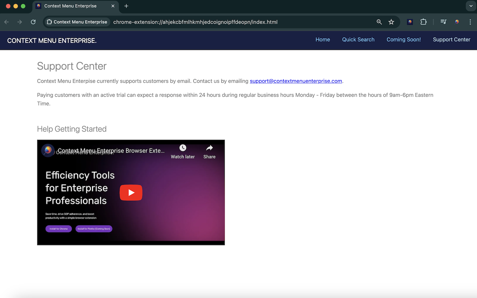477x298 pixels.
Task: Open a new browser tab
Action: (x=126, y=6)
